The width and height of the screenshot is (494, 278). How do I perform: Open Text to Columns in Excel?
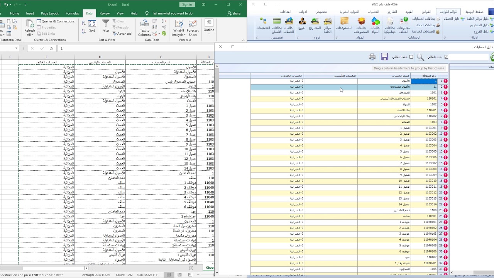[145, 28]
